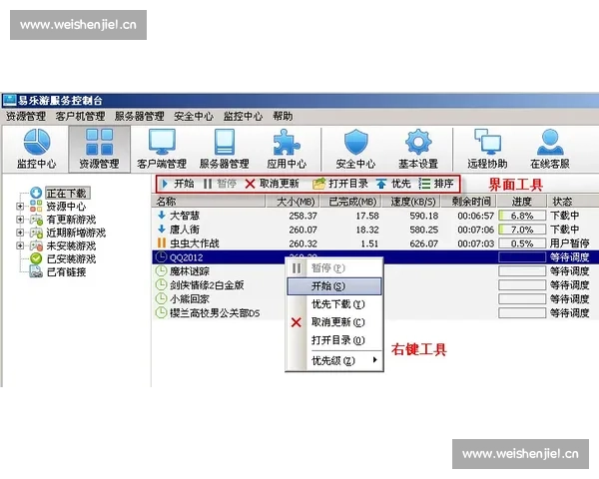Viewport: 599px width, 479px height.
Task: Expand the 有更新游戏 tree node
Action: [x=20, y=220]
